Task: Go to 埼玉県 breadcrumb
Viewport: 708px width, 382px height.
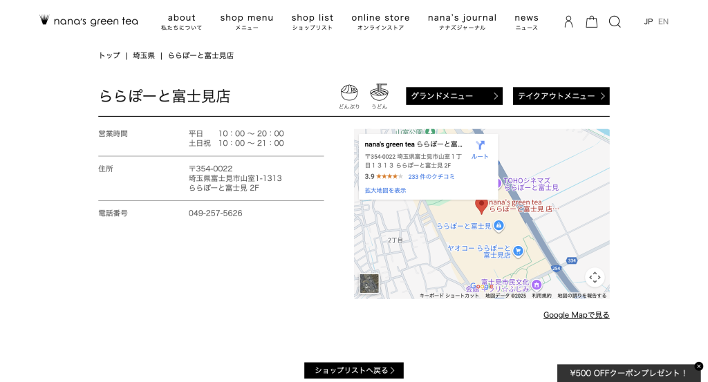Action: 144,55
